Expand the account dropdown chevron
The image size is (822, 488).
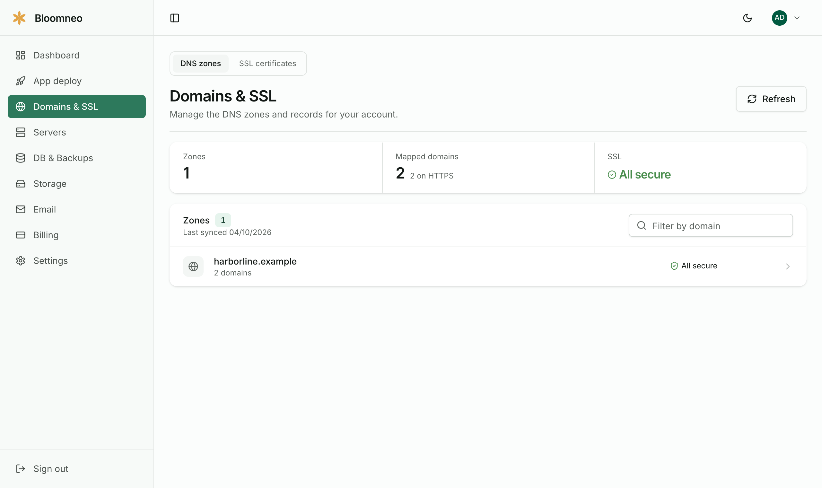click(797, 18)
